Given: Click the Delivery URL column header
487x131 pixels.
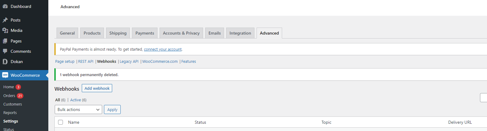Looking at the screenshot, I should tap(460, 123).
